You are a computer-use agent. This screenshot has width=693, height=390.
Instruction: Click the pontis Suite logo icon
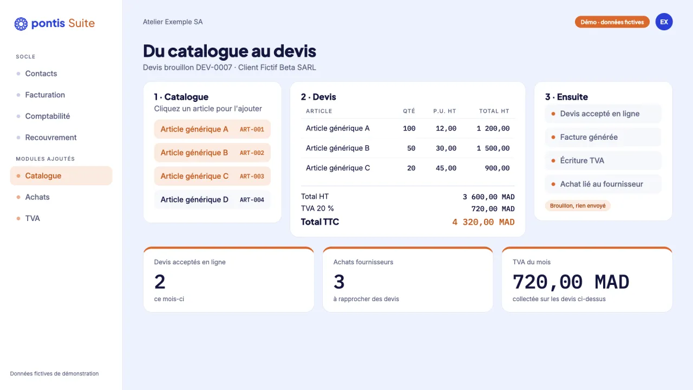pos(21,23)
